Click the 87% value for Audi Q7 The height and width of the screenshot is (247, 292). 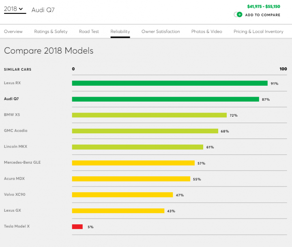click(266, 100)
